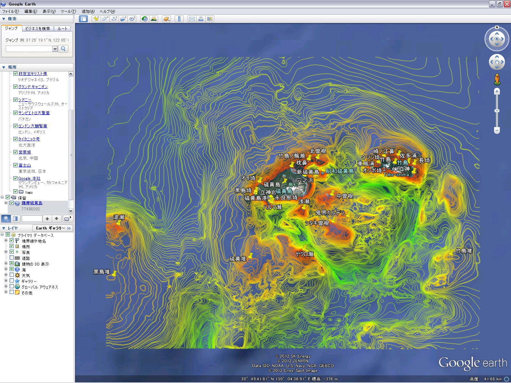Open the グランドキャニオン place link

tap(33, 87)
